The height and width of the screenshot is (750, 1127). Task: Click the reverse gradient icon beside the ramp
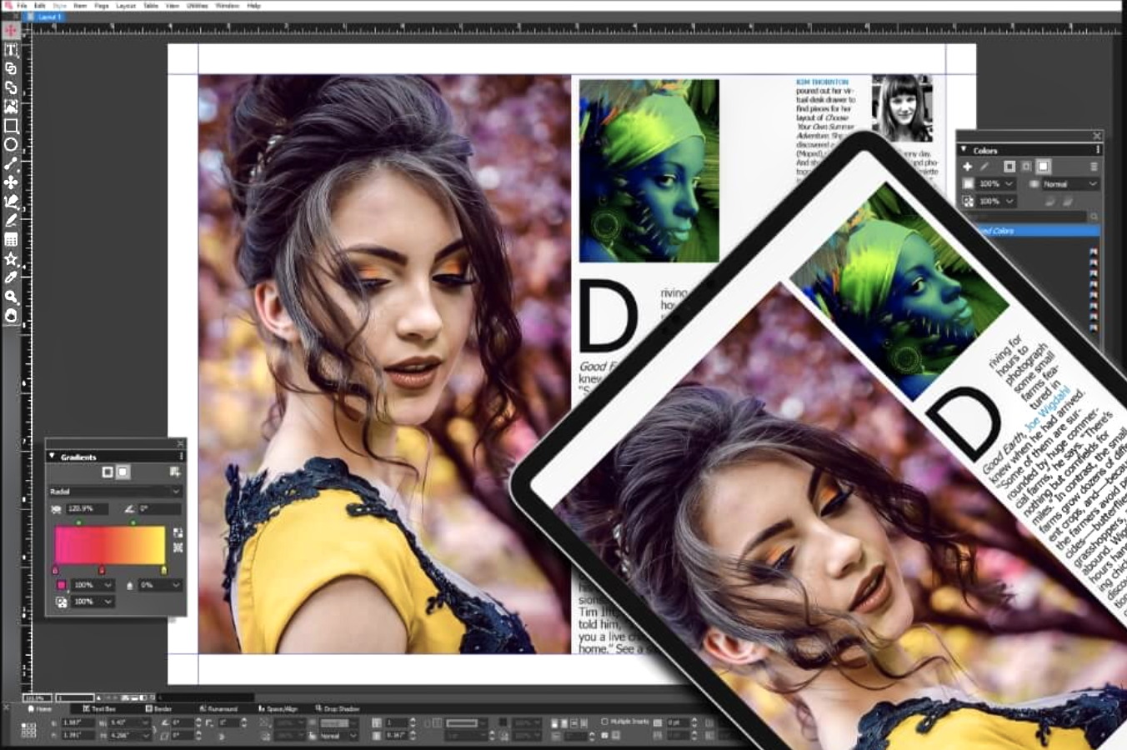178,532
